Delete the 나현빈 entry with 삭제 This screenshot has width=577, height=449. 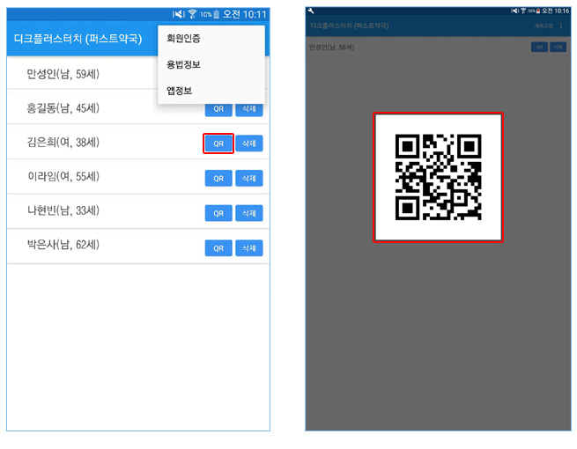[249, 213]
